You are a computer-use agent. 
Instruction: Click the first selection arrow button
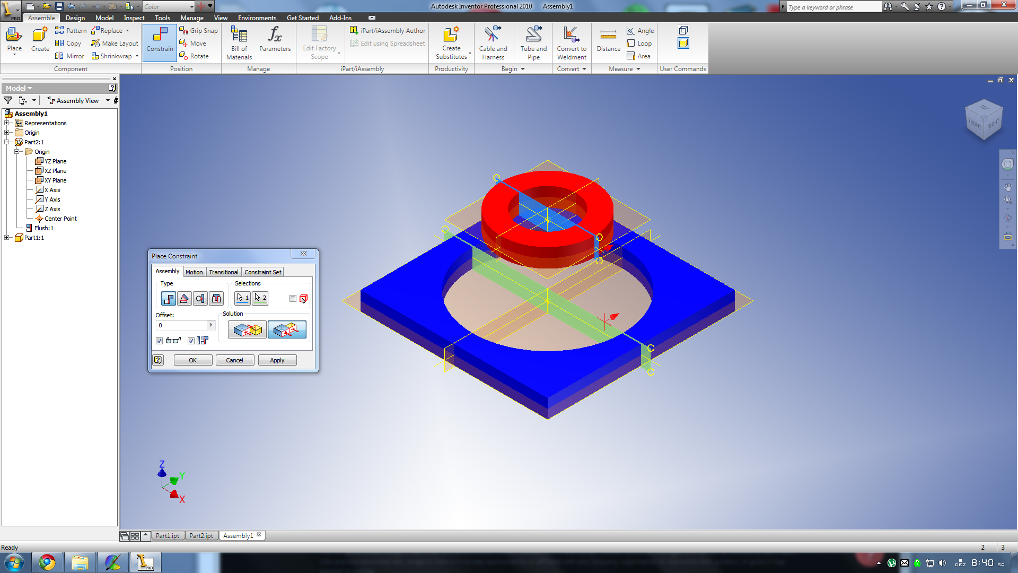tap(242, 298)
